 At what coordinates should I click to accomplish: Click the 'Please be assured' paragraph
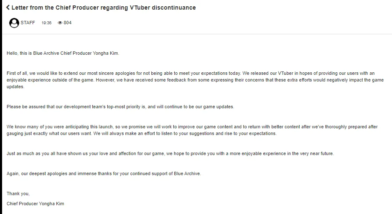click(x=120, y=107)
